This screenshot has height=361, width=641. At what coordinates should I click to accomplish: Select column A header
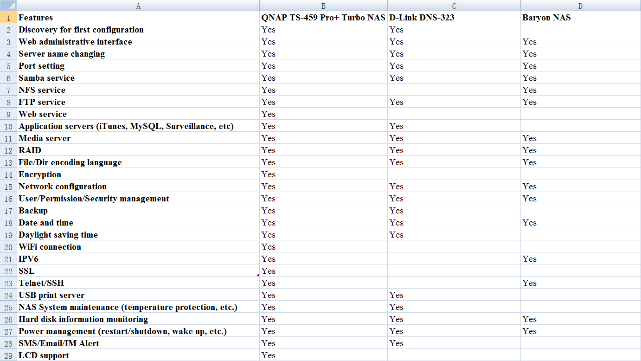pos(138,6)
